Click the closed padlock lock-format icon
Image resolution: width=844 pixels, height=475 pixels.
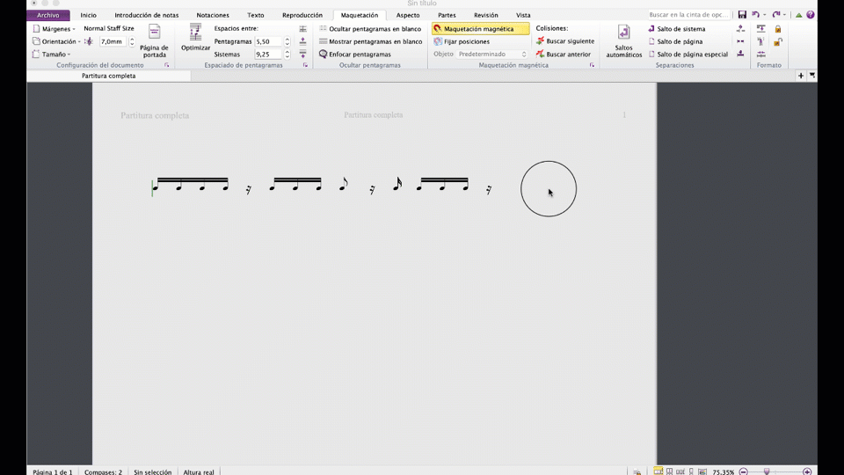click(x=778, y=28)
